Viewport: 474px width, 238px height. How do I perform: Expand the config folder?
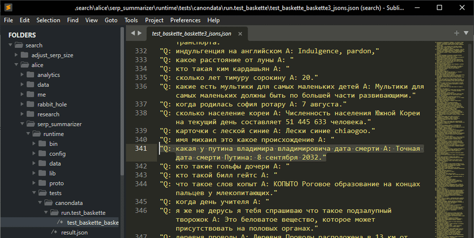pyautogui.click(x=34, y=154)
